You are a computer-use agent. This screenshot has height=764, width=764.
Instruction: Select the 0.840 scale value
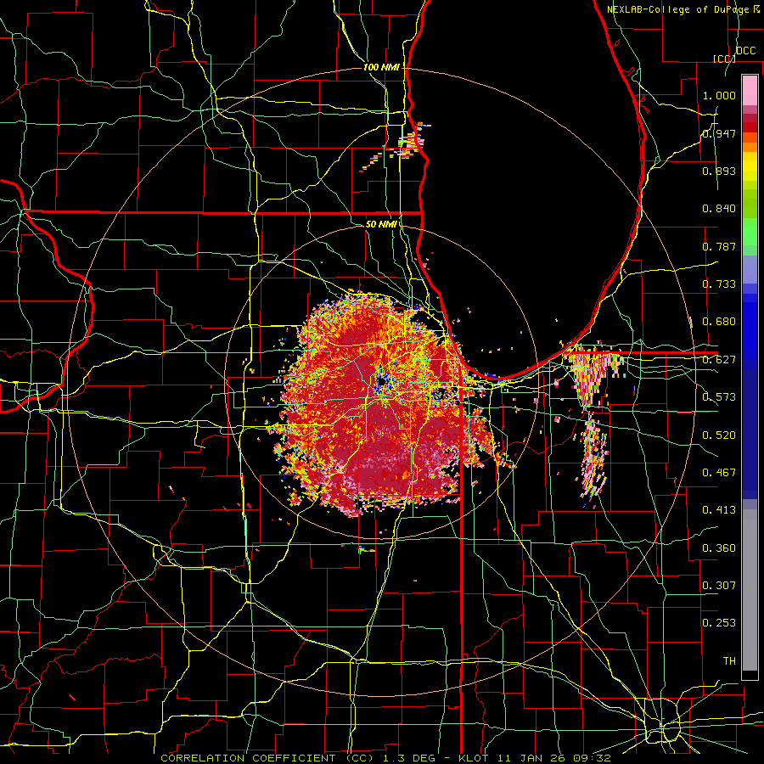click(x=719, y=209)
